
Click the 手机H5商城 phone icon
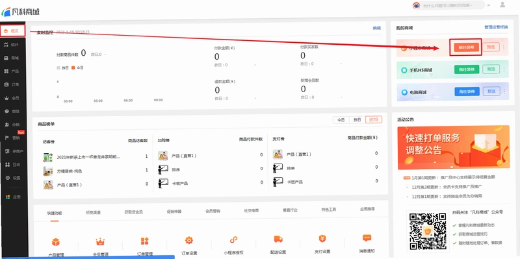pyautogui.click(x=404, y=70)
